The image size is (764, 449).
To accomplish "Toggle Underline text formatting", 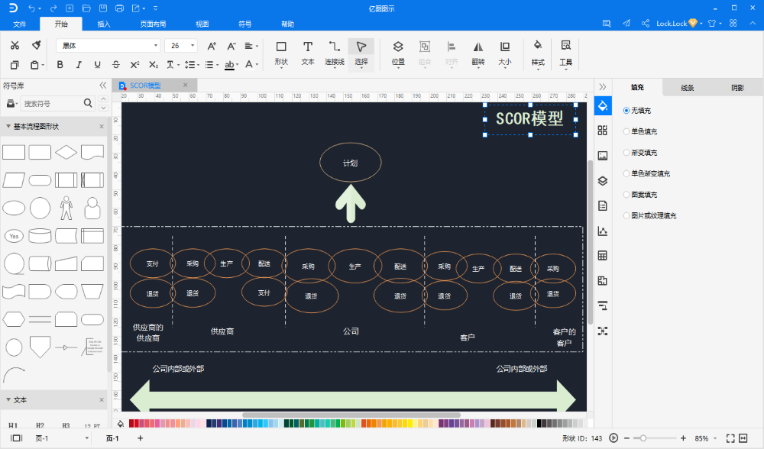I will pyautogui.click(x=98, y=65).
